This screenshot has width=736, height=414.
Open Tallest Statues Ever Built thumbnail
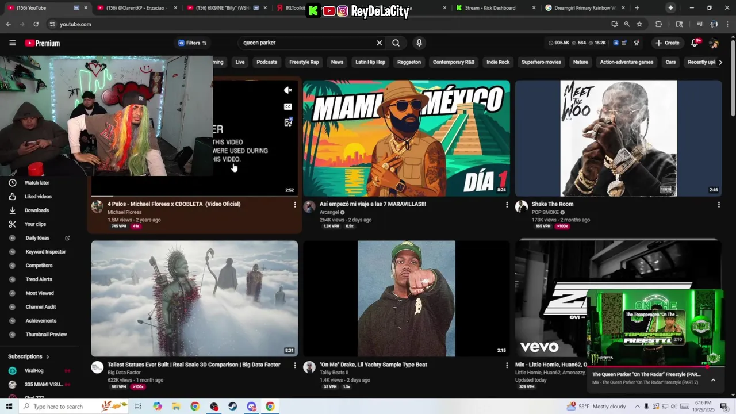[194, 298]
